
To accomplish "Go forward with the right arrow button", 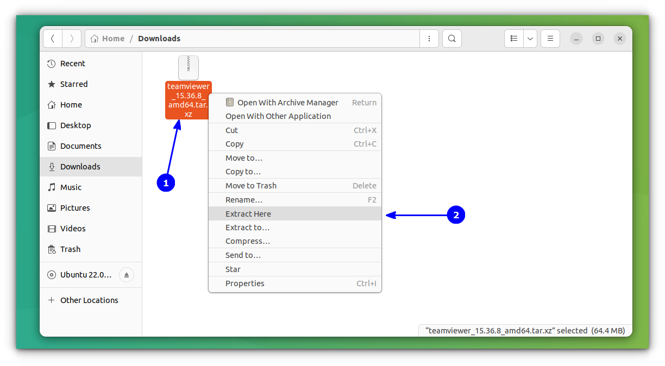I will coord(72,39).
